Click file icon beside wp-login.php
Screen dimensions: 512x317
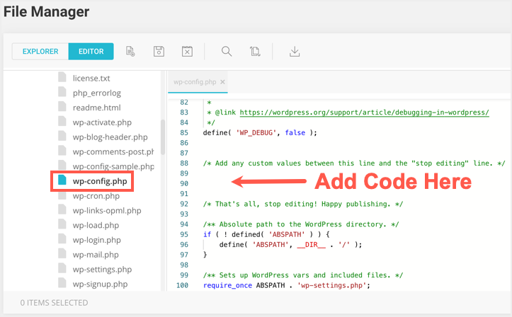(62, 238)
